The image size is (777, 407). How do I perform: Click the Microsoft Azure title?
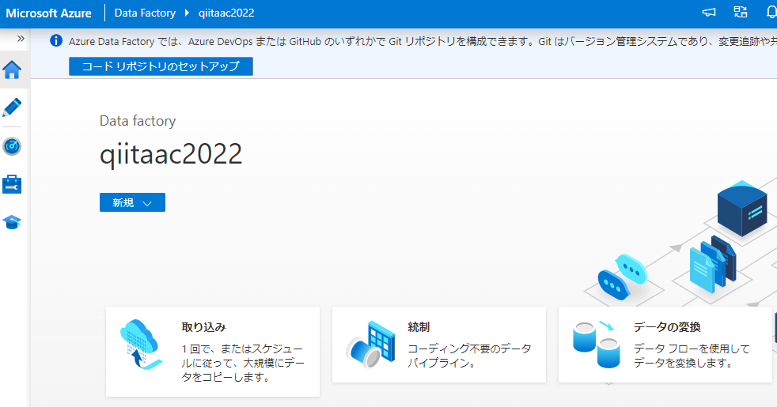(x=48, y=13)
